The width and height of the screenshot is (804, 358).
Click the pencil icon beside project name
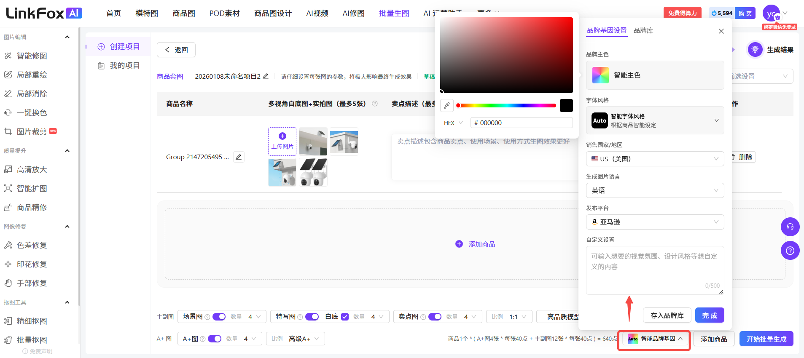(266, 76)
